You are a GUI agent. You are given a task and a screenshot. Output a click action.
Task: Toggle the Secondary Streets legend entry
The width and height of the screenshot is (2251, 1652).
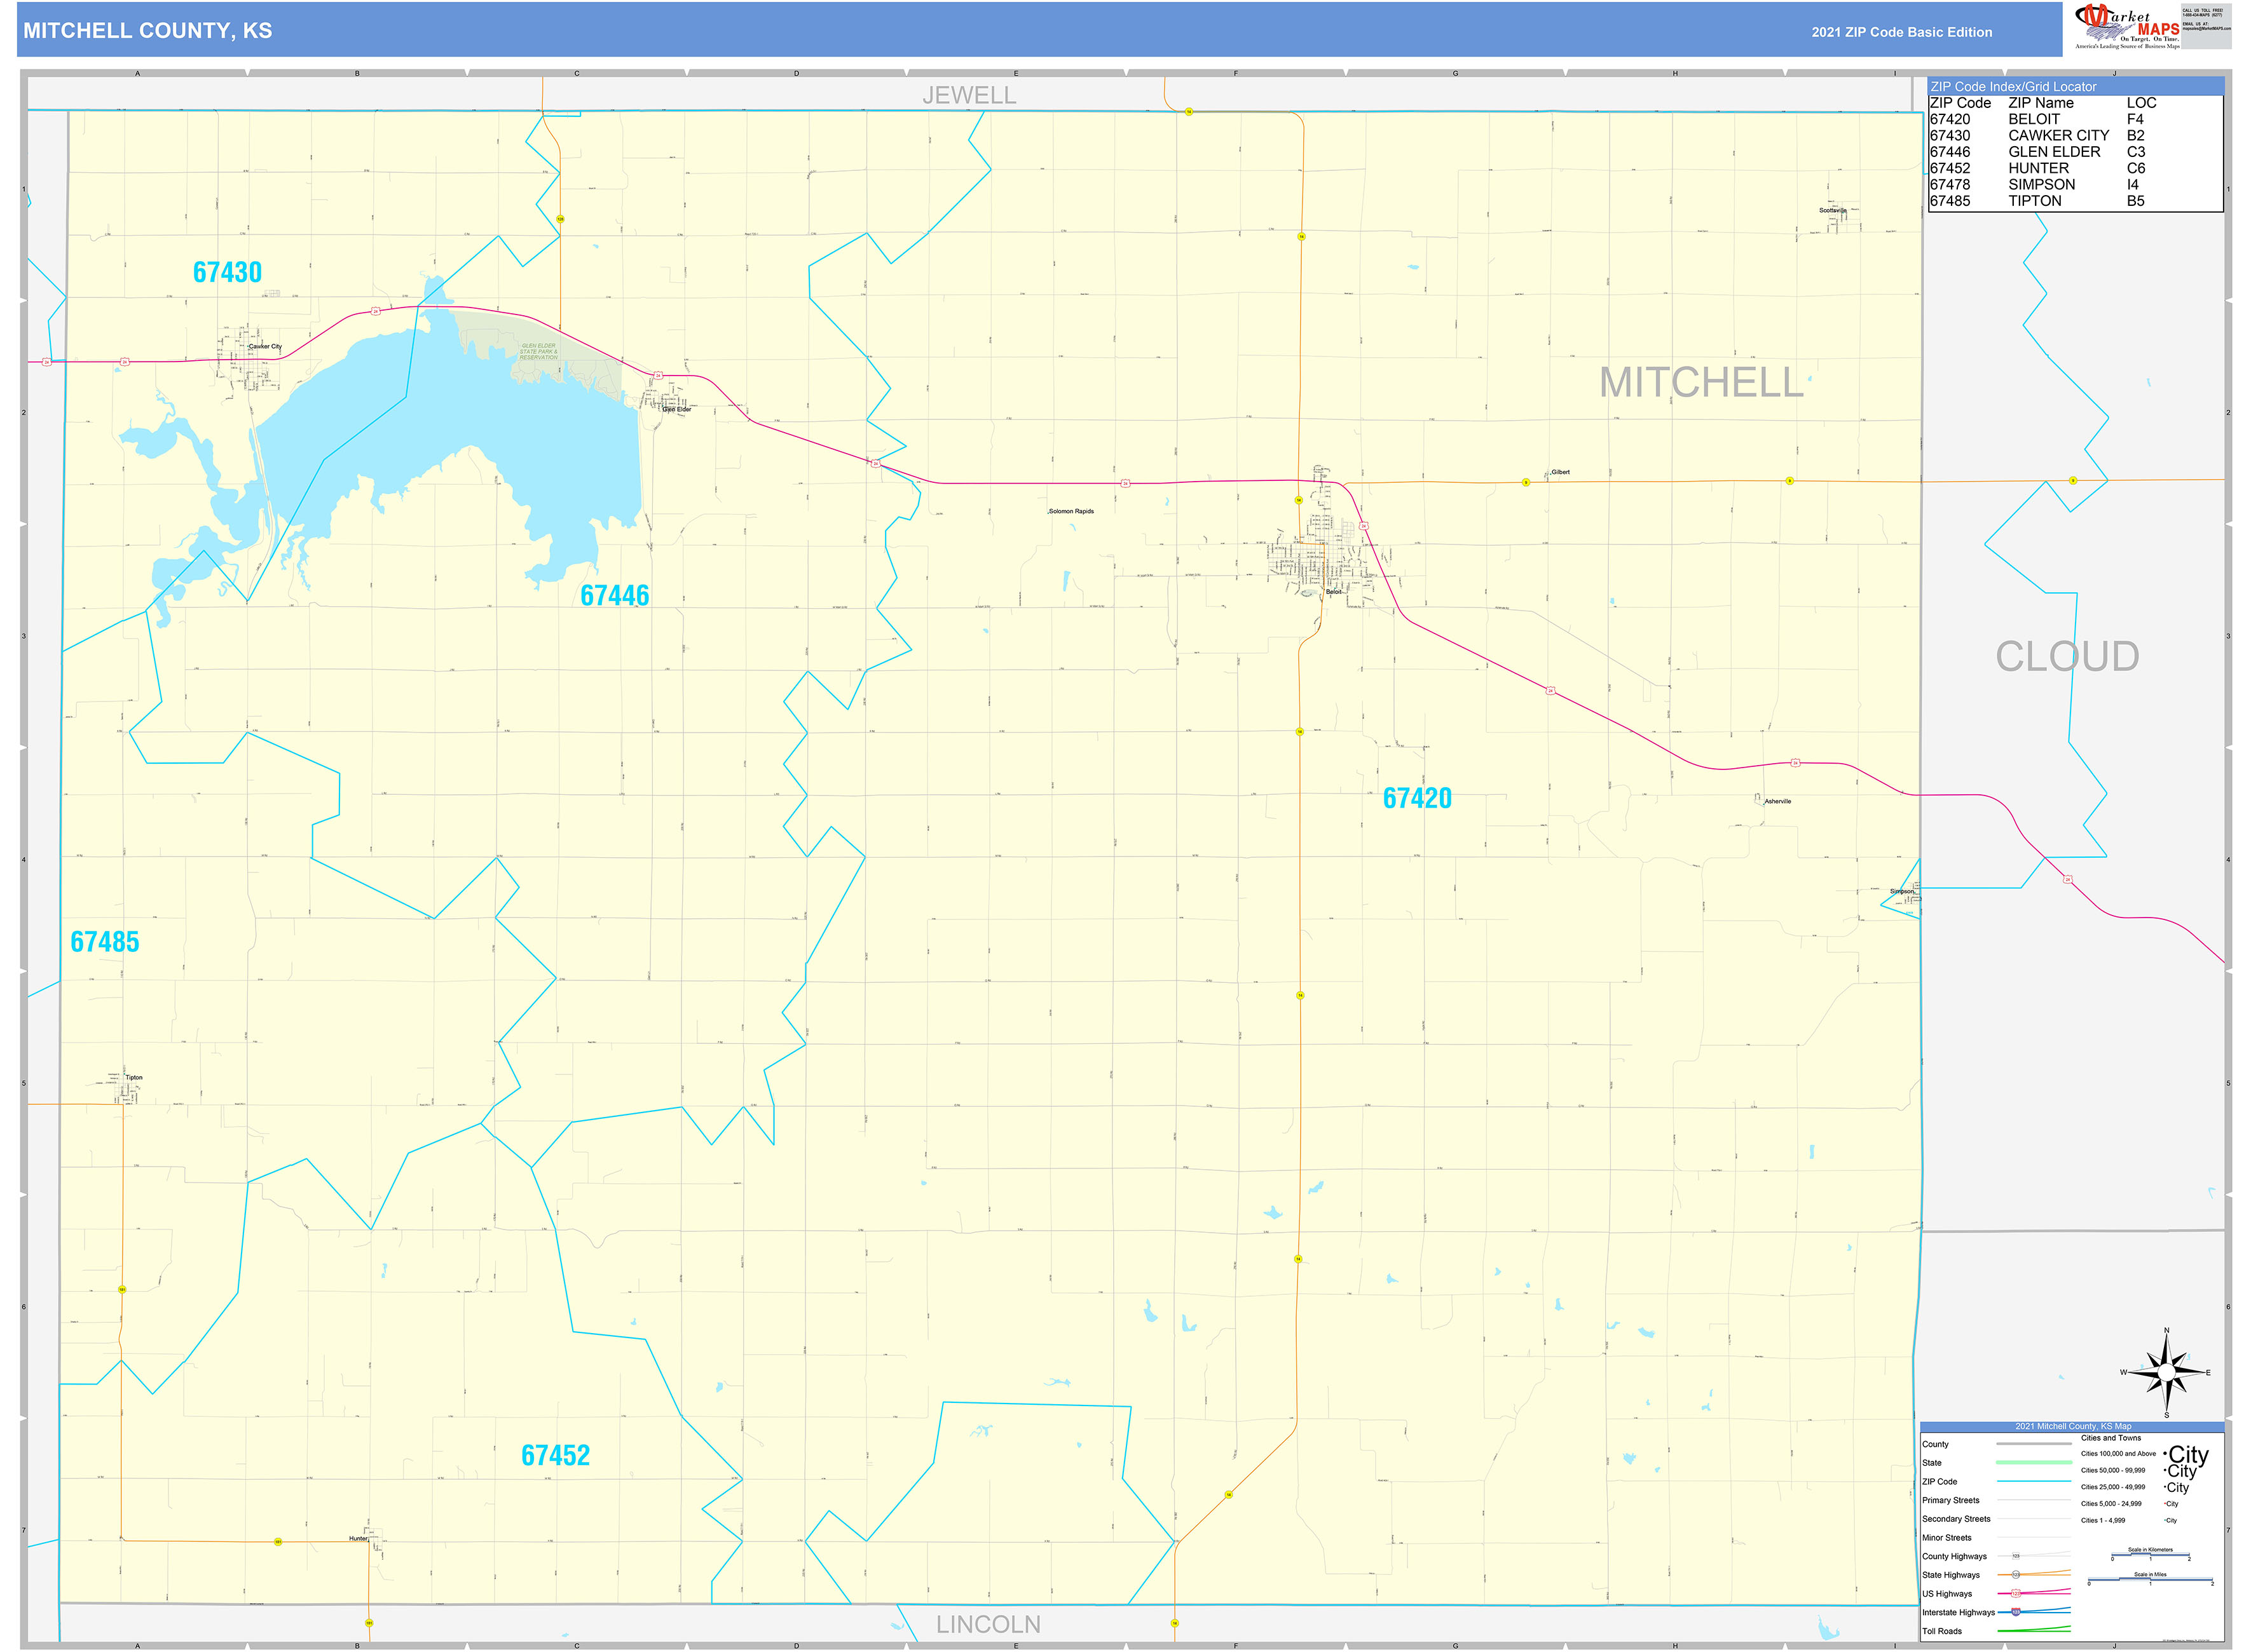(x=1957, y=1519)
